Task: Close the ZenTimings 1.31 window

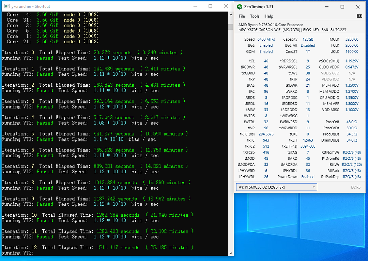Action: [x=358, y=7]
